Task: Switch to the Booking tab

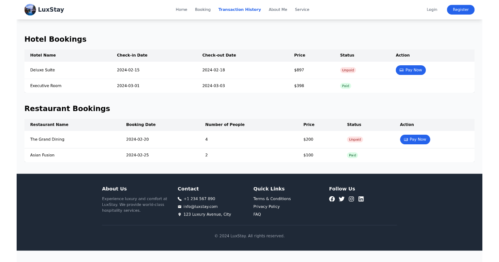Action: coord(203,9)
